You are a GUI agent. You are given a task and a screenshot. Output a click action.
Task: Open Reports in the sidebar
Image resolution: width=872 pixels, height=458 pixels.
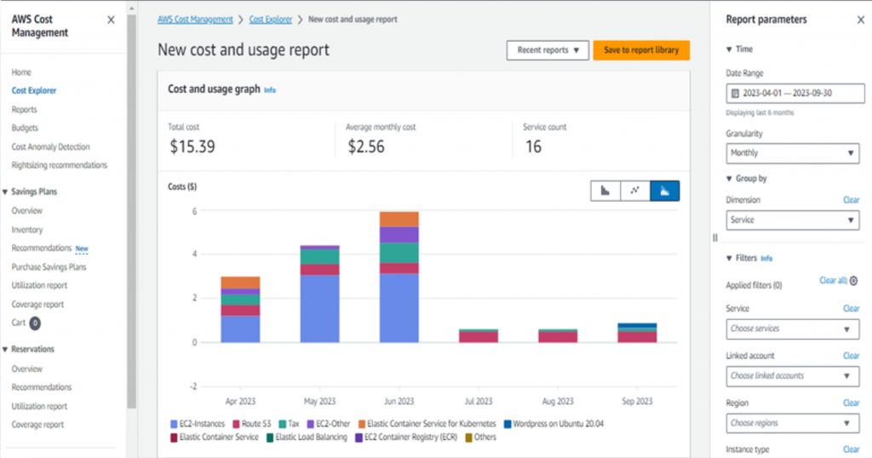(x=25, y=110)
